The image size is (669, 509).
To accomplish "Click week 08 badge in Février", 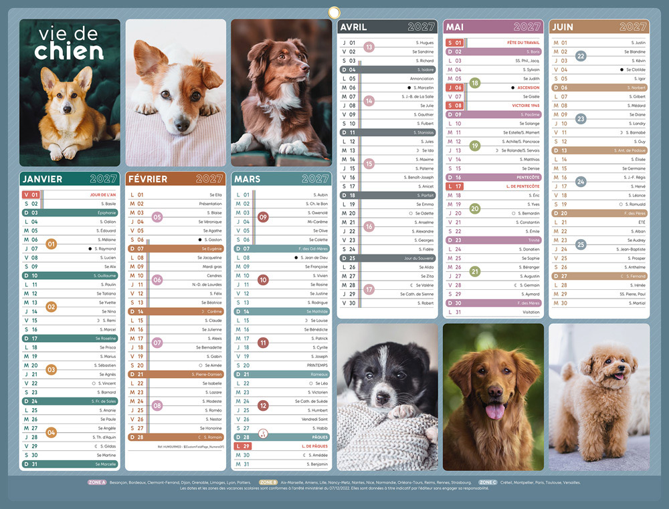I will (157, 405).
